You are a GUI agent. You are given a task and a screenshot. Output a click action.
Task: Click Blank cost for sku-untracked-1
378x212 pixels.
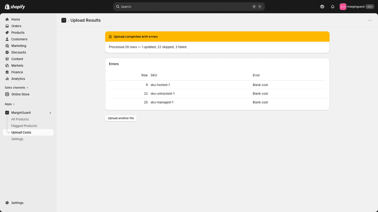tap(260, 94)
